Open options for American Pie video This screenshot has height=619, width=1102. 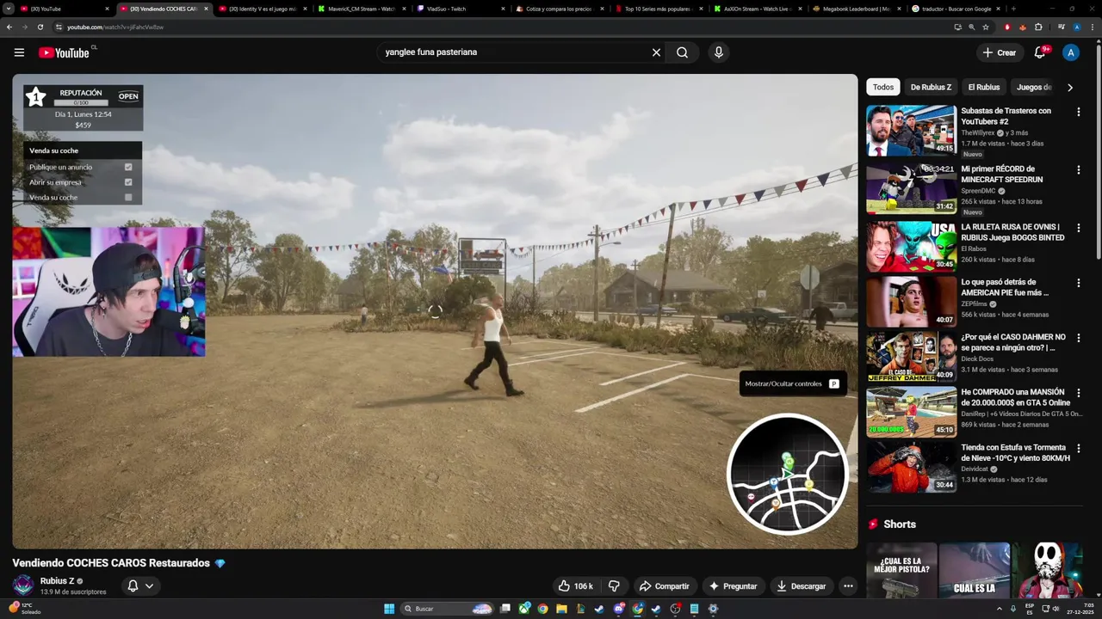(x=1078, y=283)
